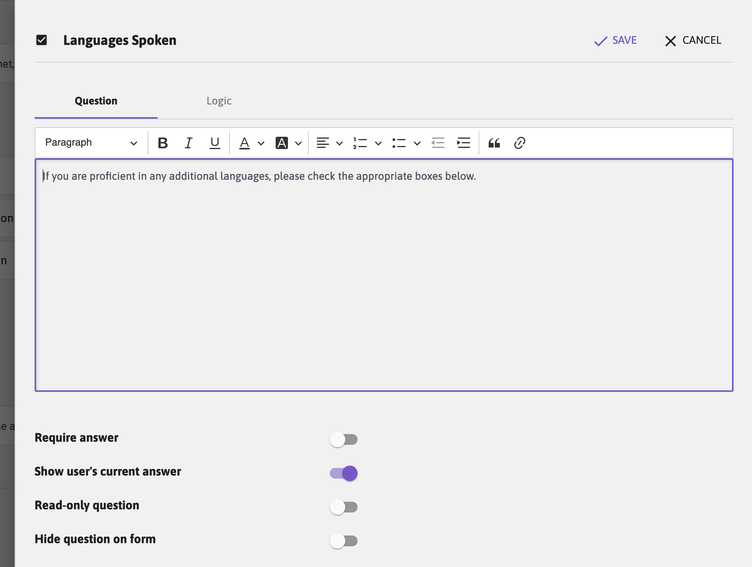The height and width of the screenshot is (567, 752).
Task: Insert a block quote
Action: tap(494, 143)
